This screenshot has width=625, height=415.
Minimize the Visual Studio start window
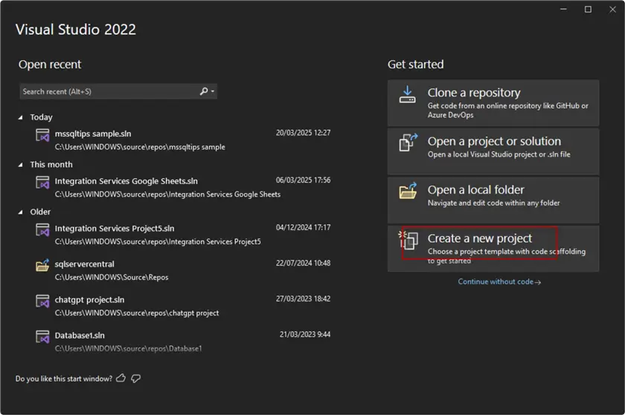click(563, 9)
